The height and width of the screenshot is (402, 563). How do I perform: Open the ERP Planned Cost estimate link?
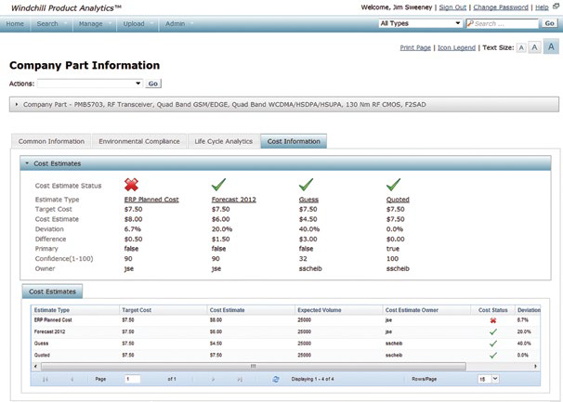(x=151, y=200)
